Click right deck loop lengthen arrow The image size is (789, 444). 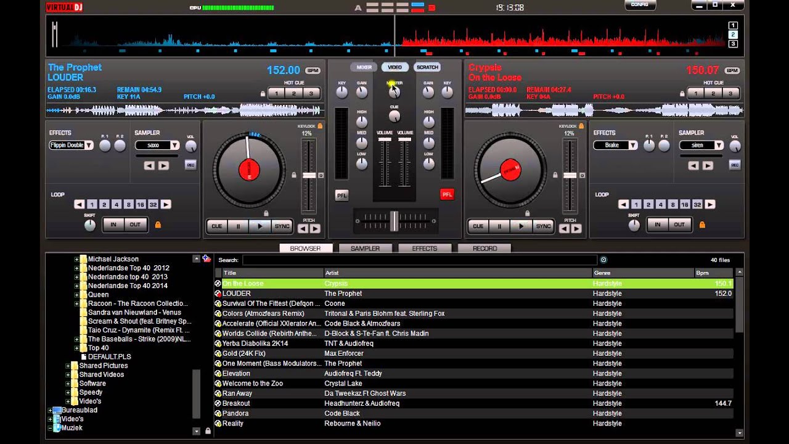click(x=710, y=204)
